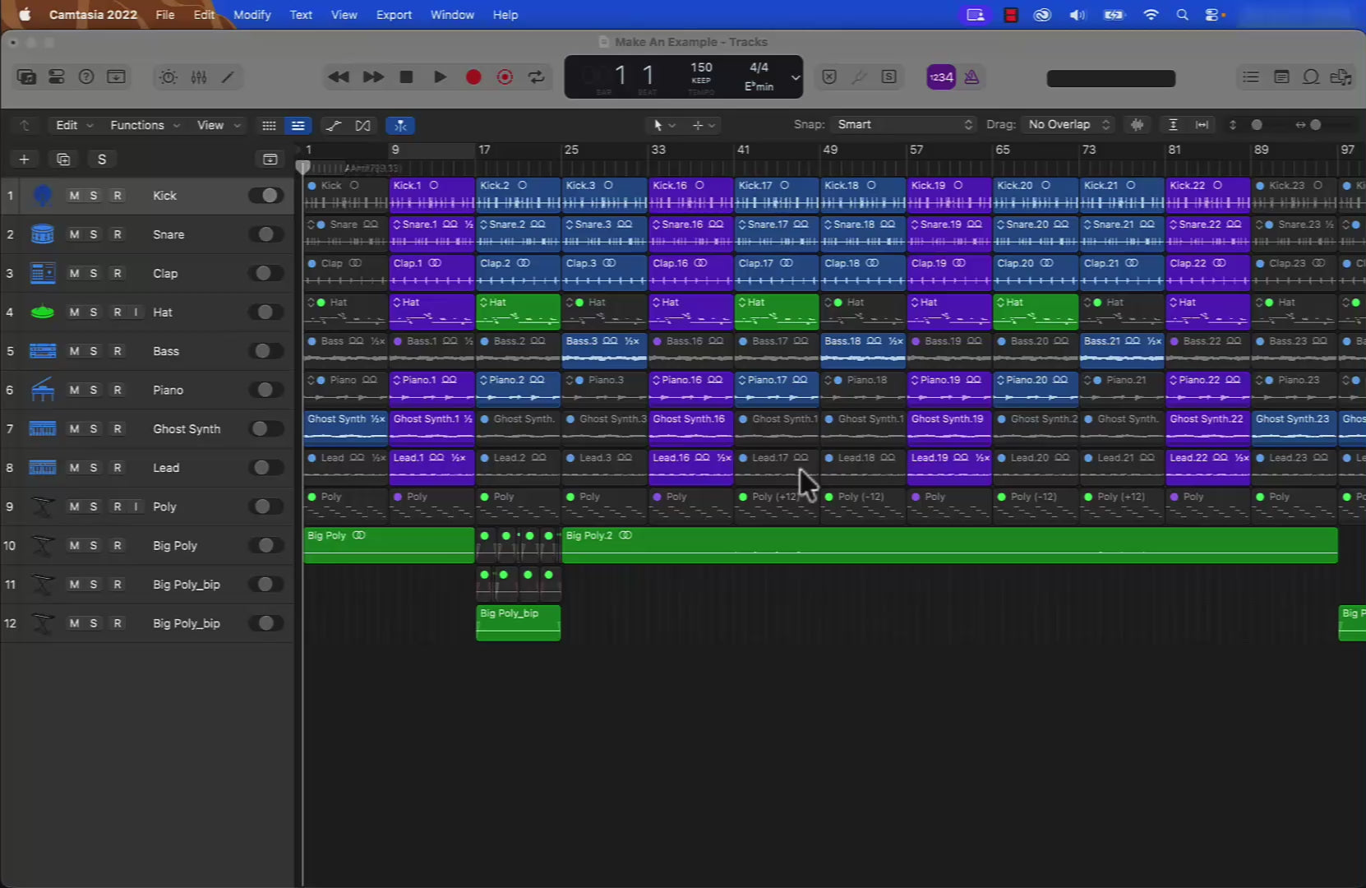The image size is (1366, 888).
Task: Toggle the count-in 1234 button
Action: 941,76
